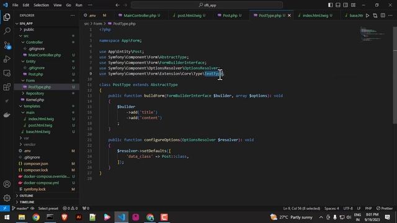Click the Prettier status bar item

[385, 208]
